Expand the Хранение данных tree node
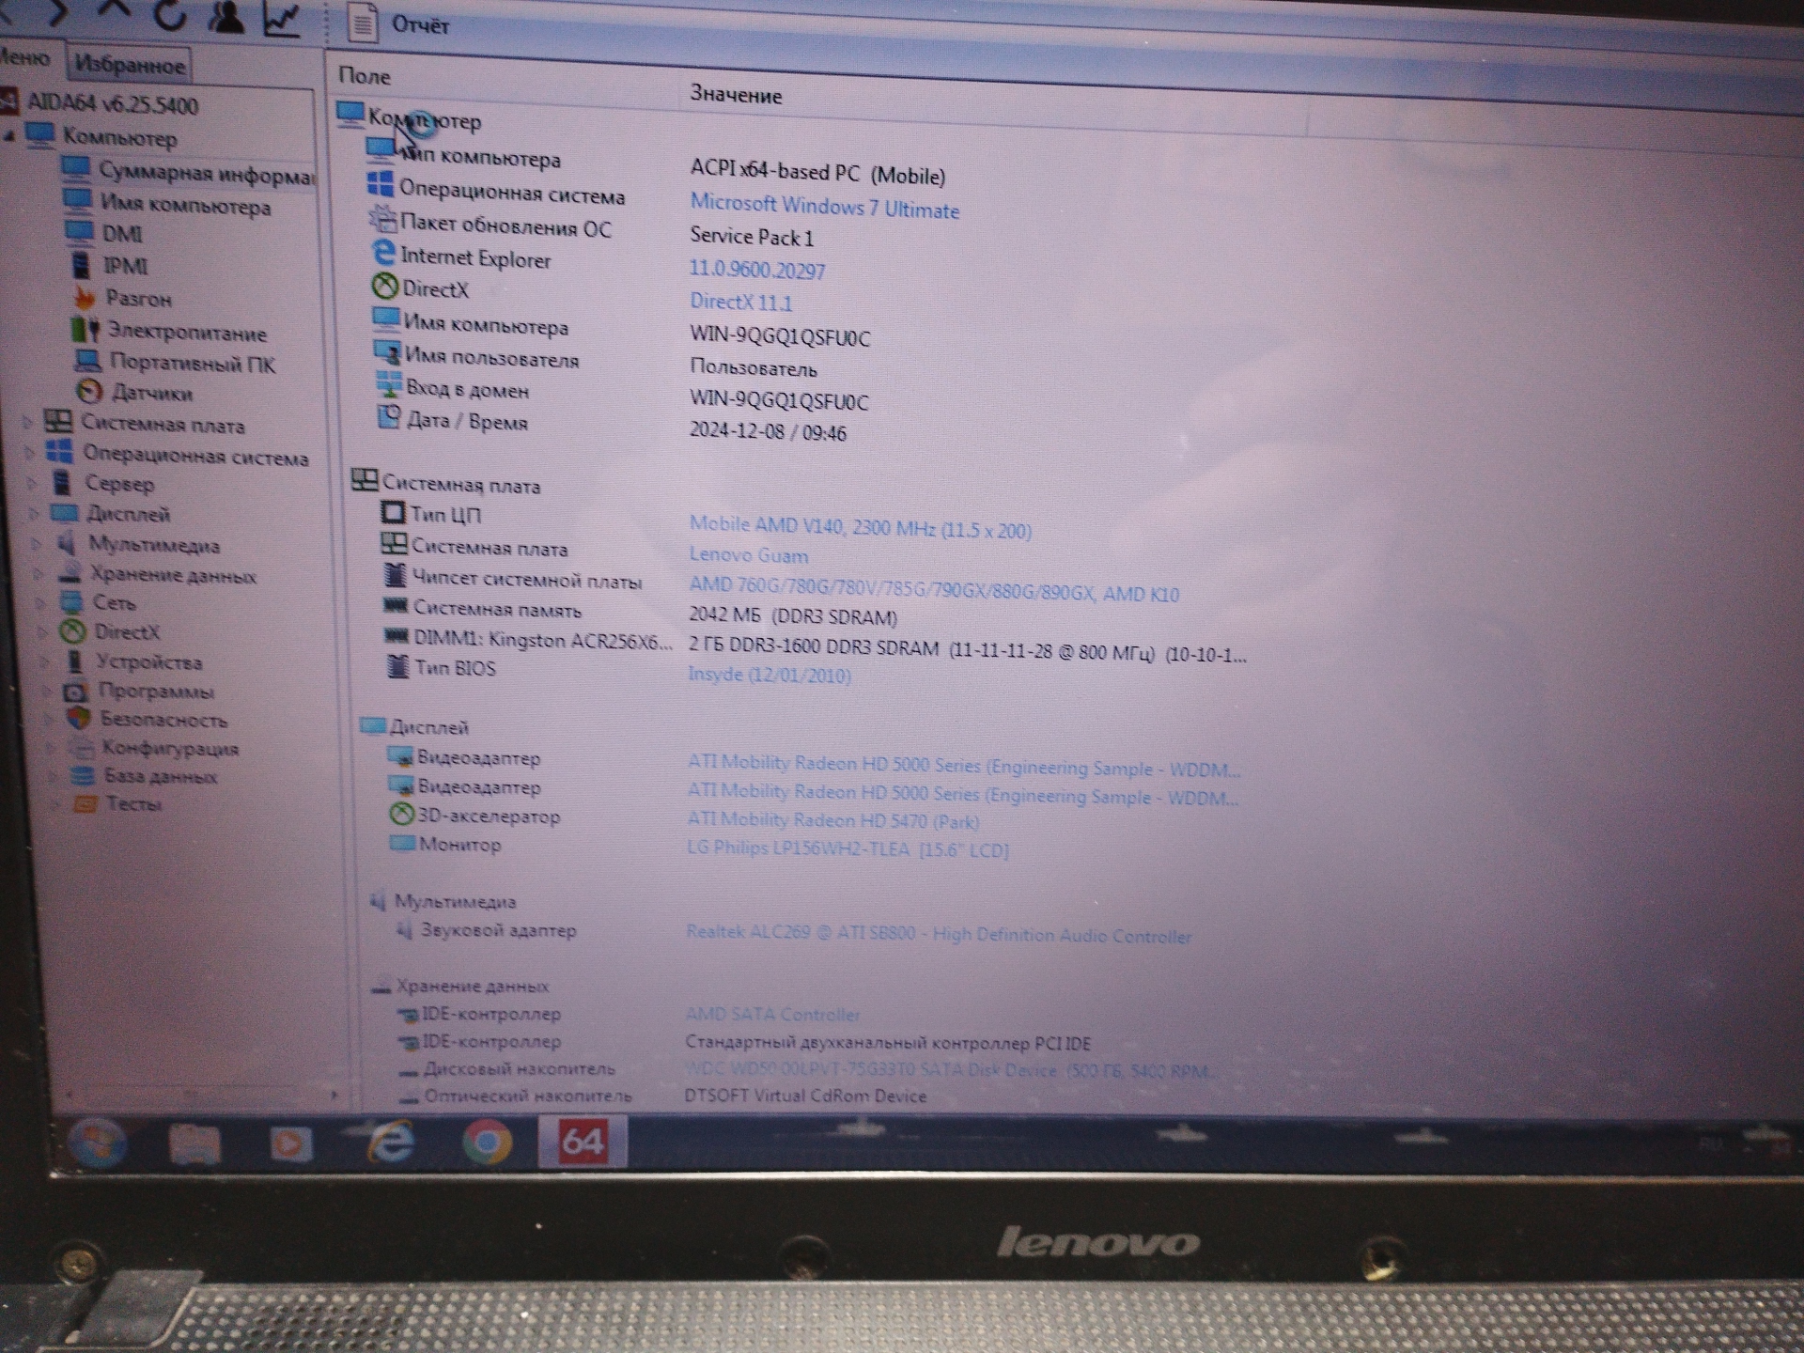 pyautogui.click(x=39, y=574)
